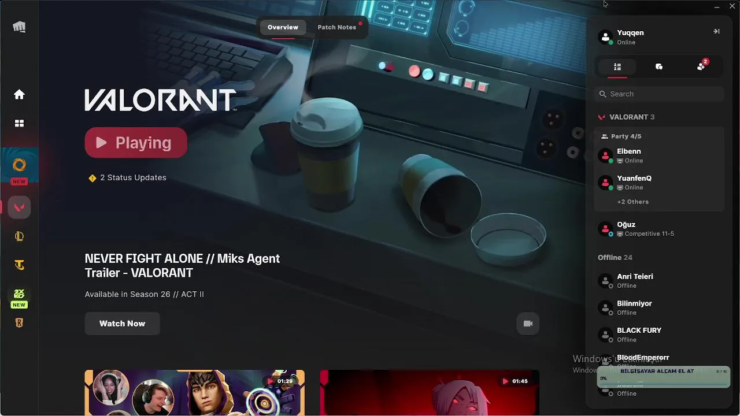Open the 2XKO sidebar icon
The width and height of the screenshot is (740, 416).
pyautogui.click(x=19, y=294)
